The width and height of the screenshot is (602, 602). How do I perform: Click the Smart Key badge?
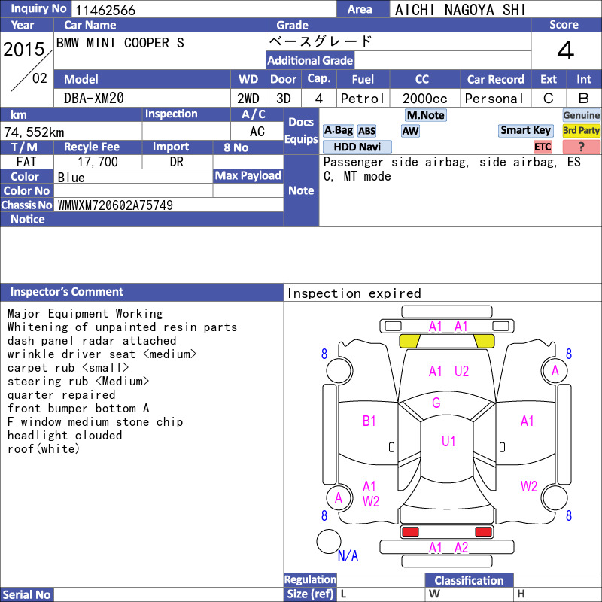(x=525, y=130)
